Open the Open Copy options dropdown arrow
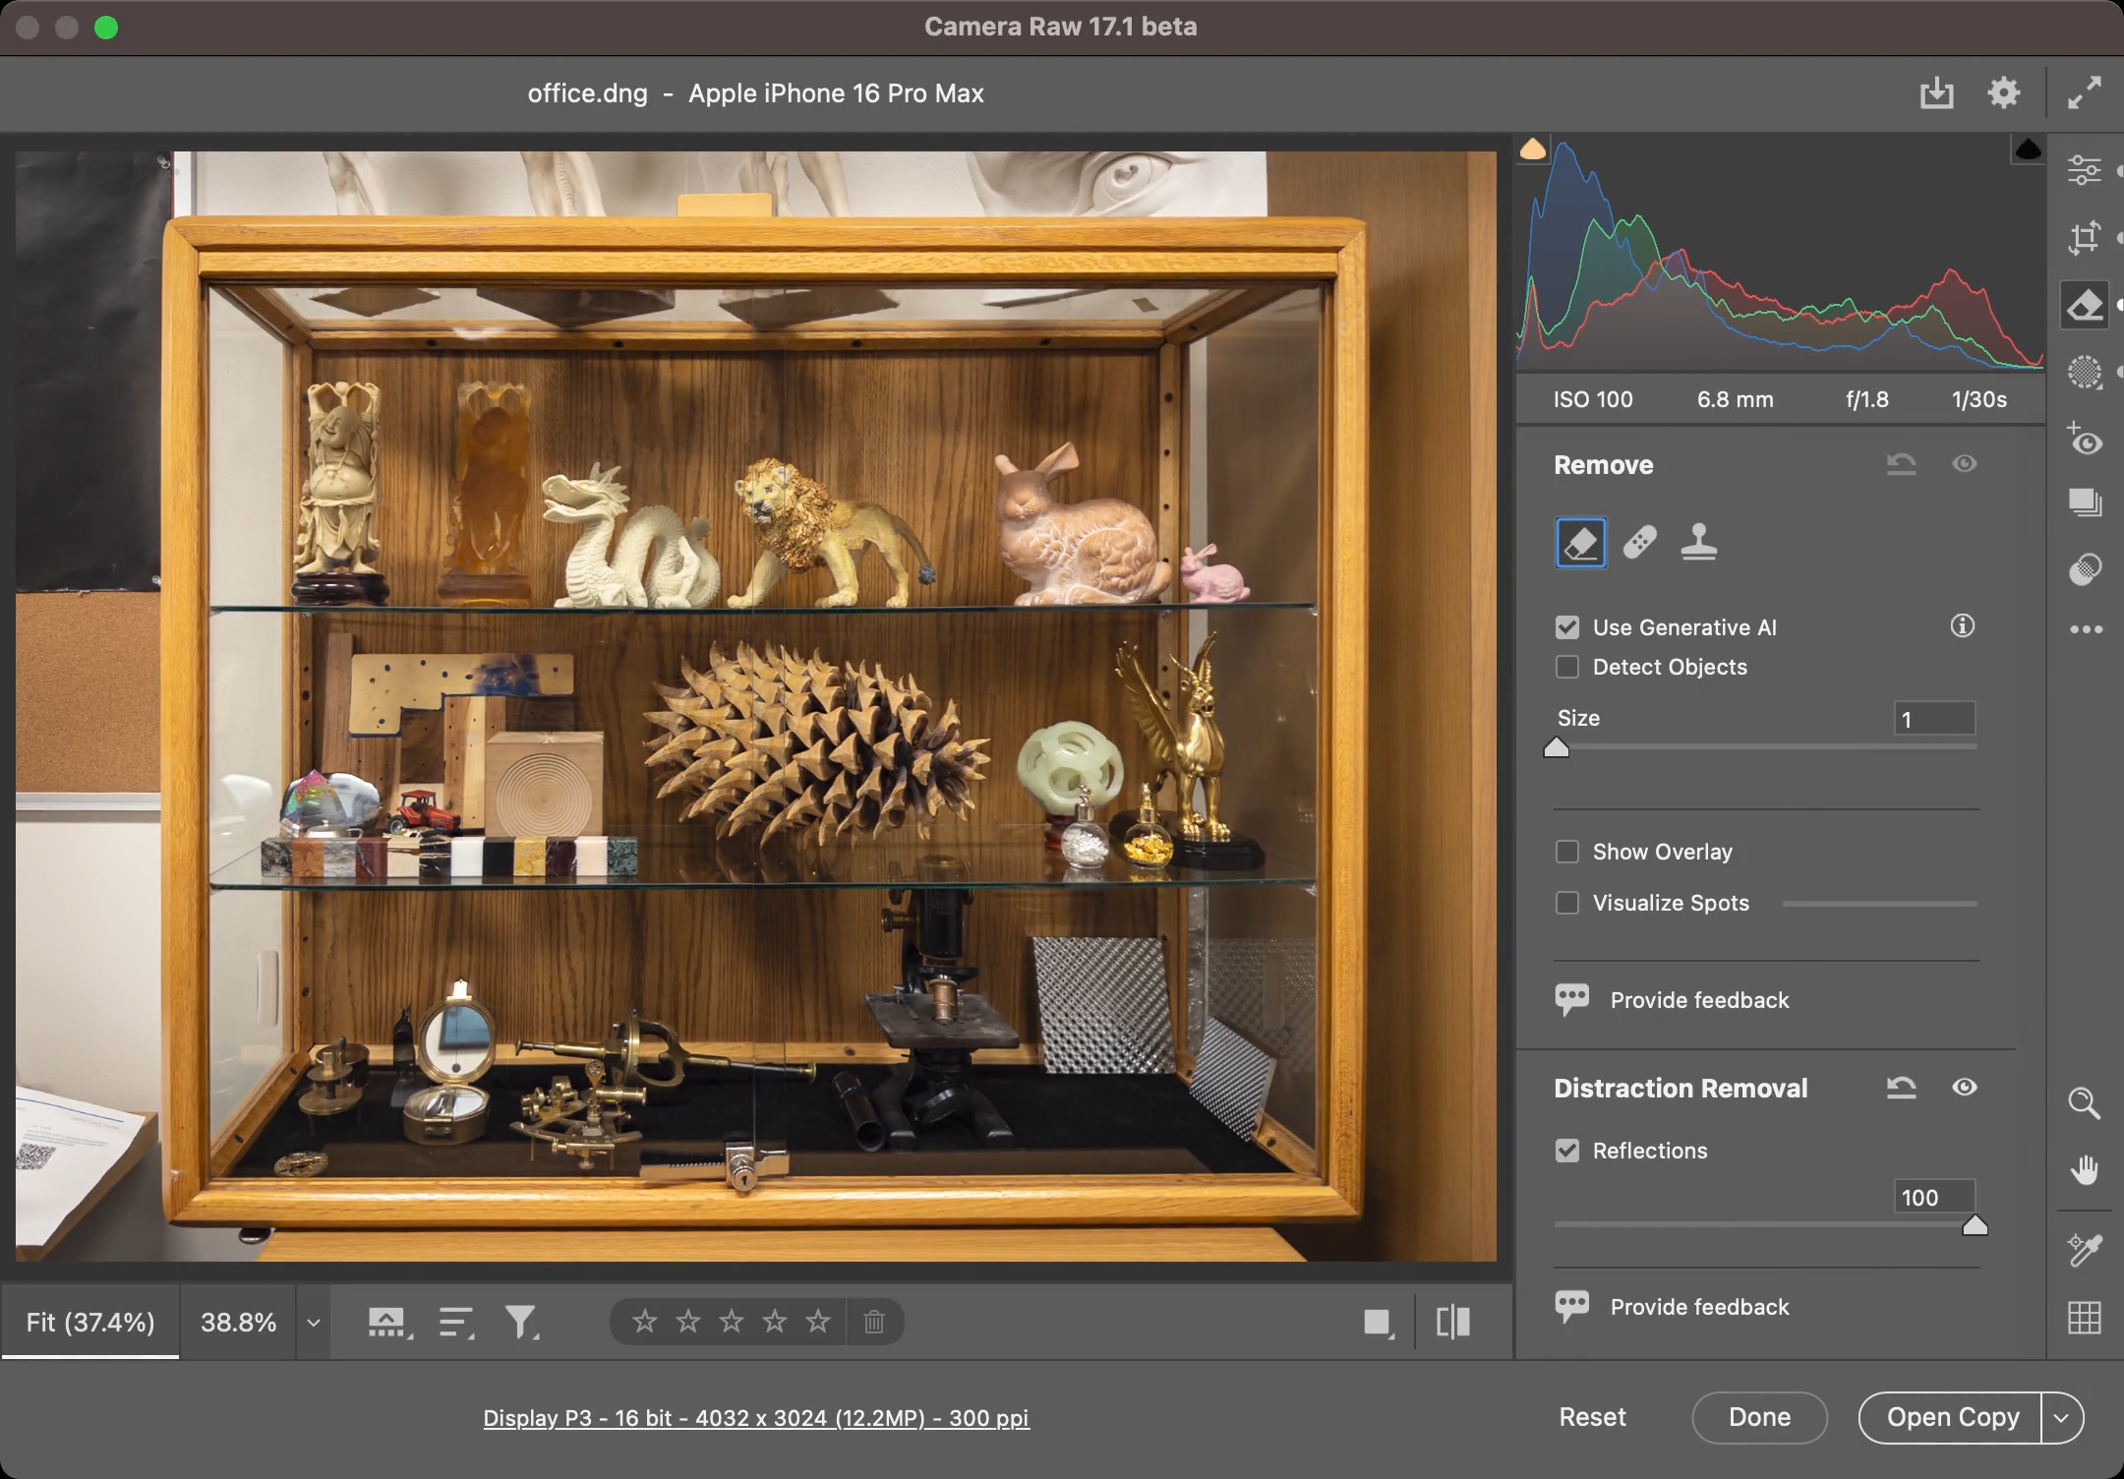 pos(2062,1417)
